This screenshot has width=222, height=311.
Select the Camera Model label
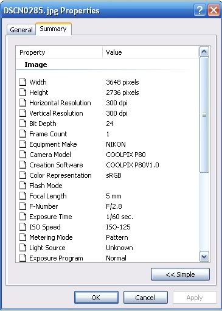50,155
